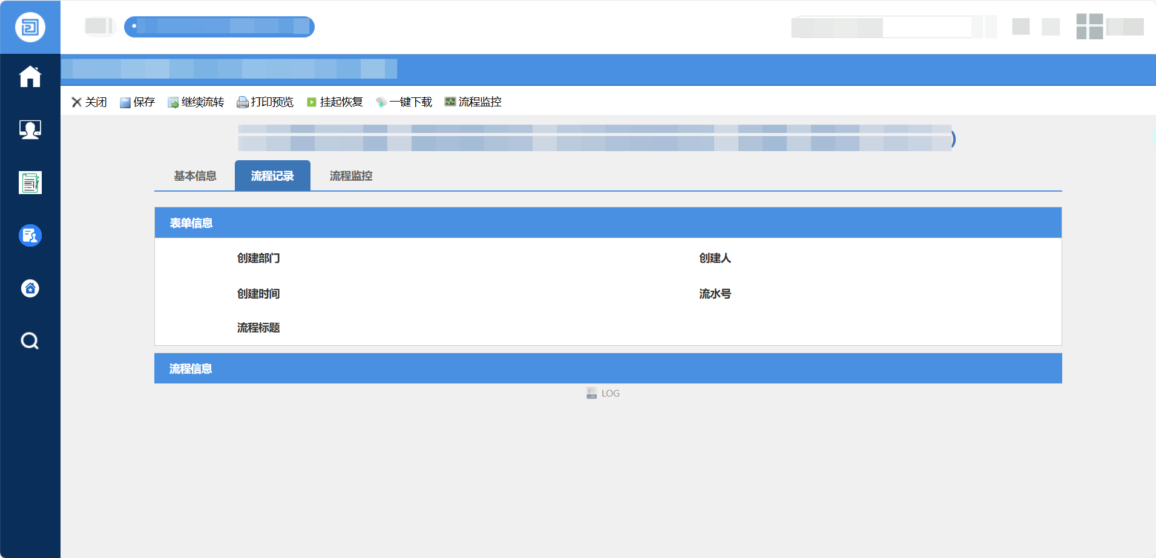Open the blue circular document-person sidebar icon

pyautogui.click(x=30, y=235)
